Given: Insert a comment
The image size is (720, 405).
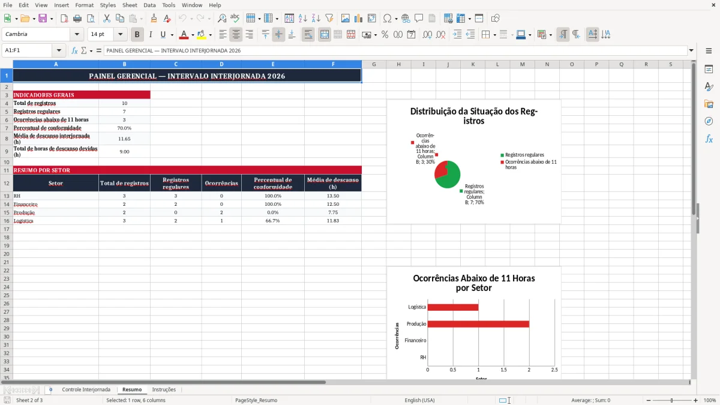Looking at the screenshot, I should 419,19.
